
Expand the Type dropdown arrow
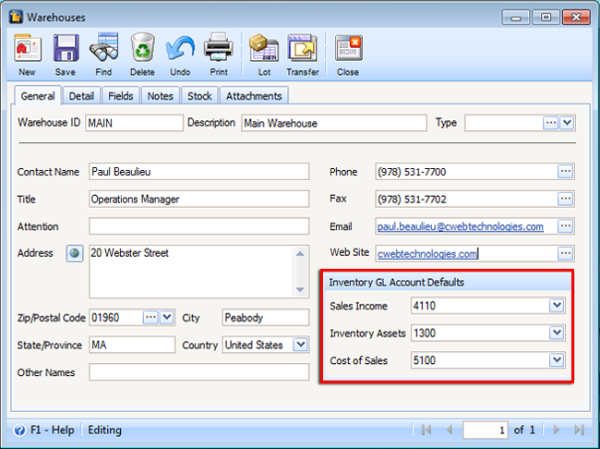coord(567,123)
